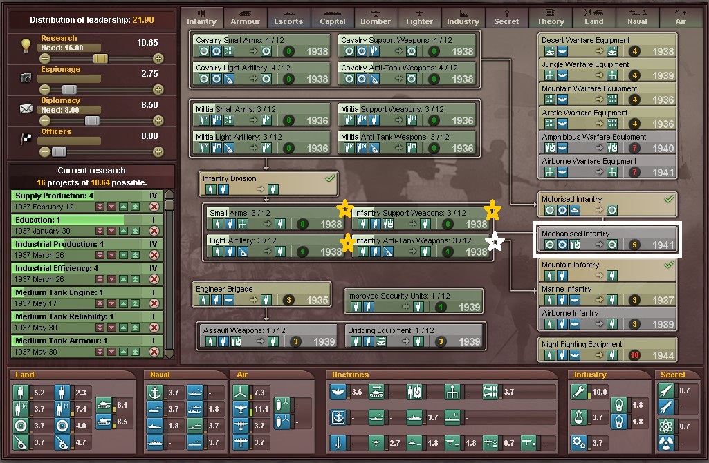The image size is (709, 463).
Task: Click the Secret nuclear radiation icon
Action: tap(665, 442)
